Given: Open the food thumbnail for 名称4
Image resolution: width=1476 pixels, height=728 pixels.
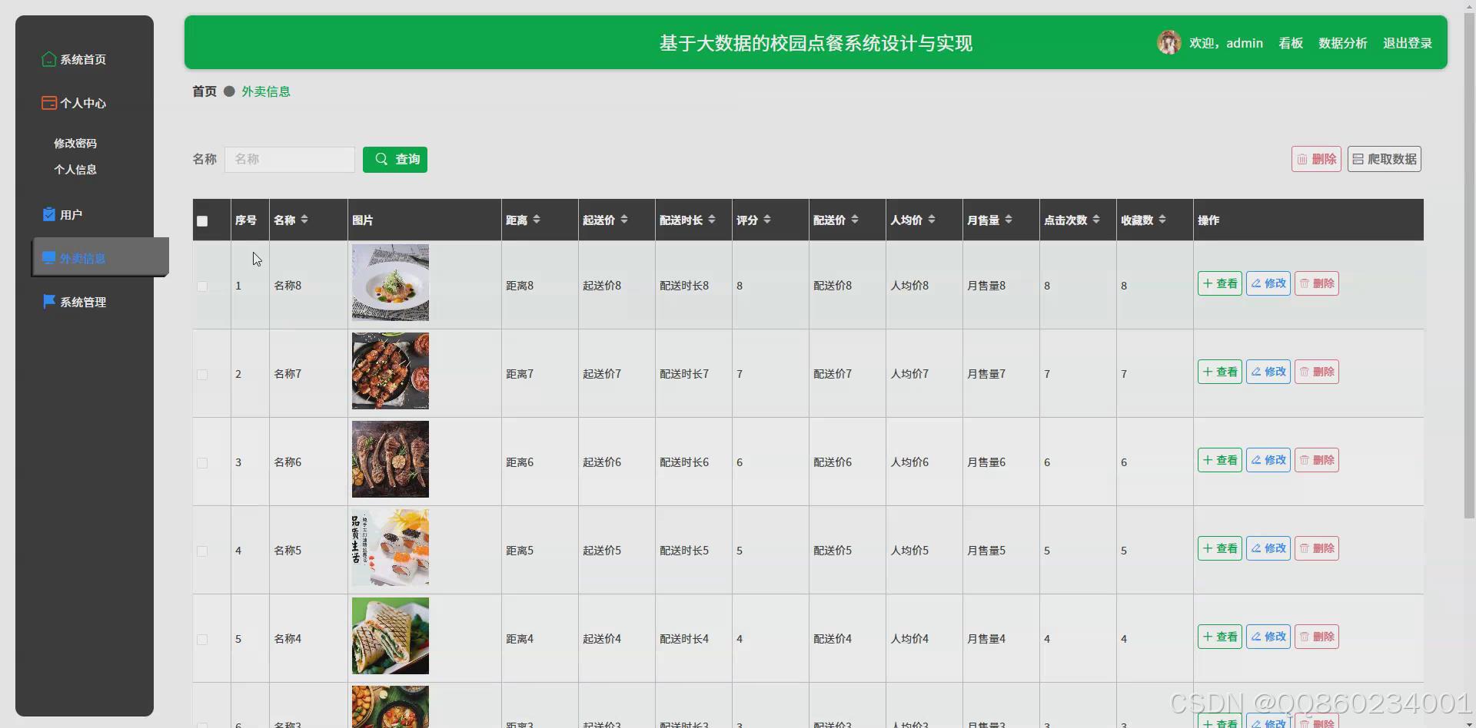Looking at the screenshot, I should pos(391,636).
